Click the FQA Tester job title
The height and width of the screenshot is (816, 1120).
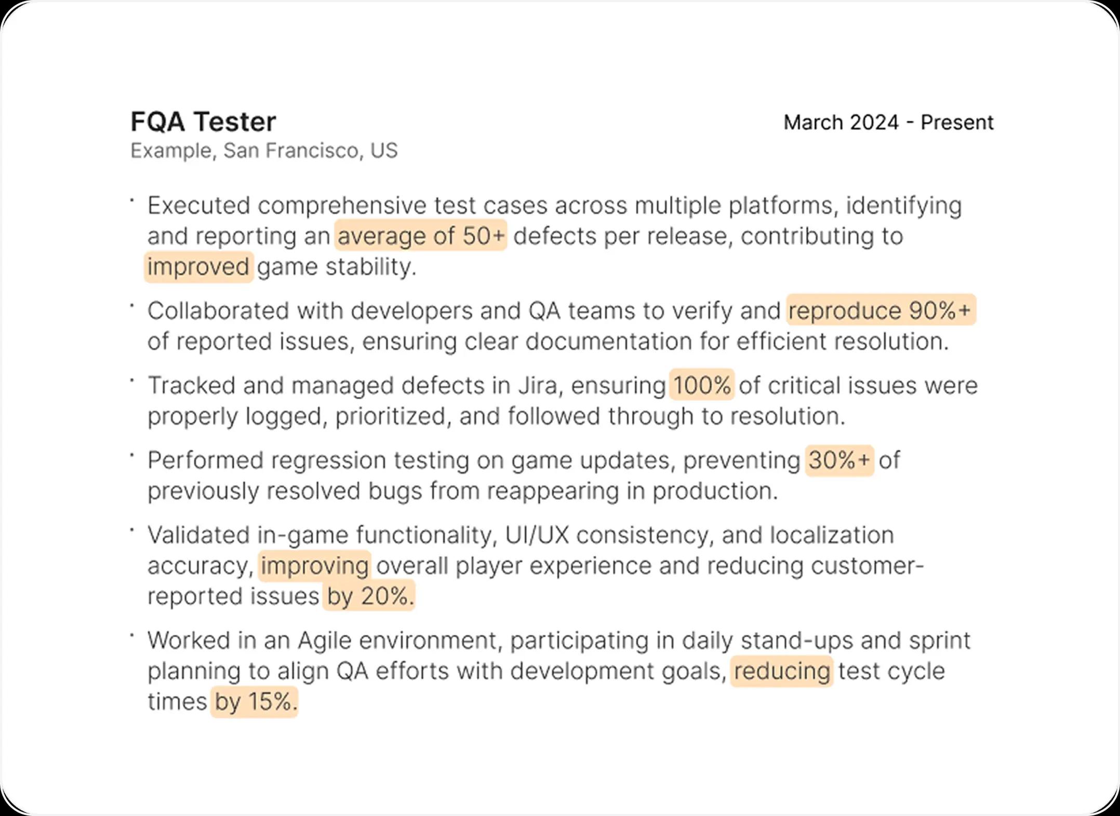[203, 122]
